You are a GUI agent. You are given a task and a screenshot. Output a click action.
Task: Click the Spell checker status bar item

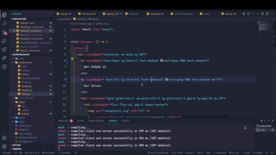(246, 153)
